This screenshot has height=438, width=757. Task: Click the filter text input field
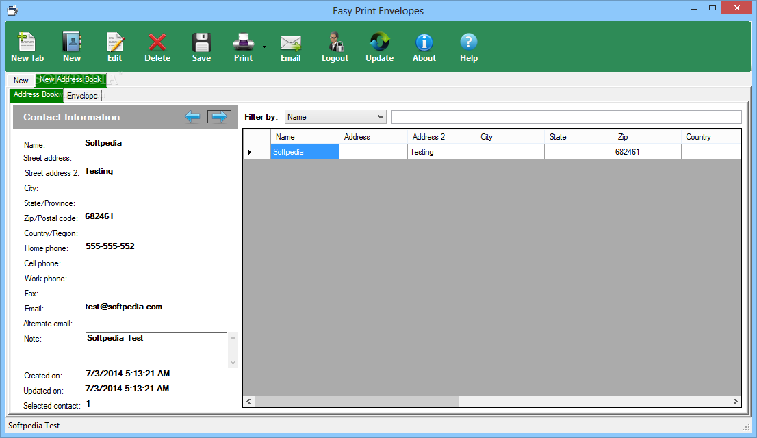(x=566, y=117)
